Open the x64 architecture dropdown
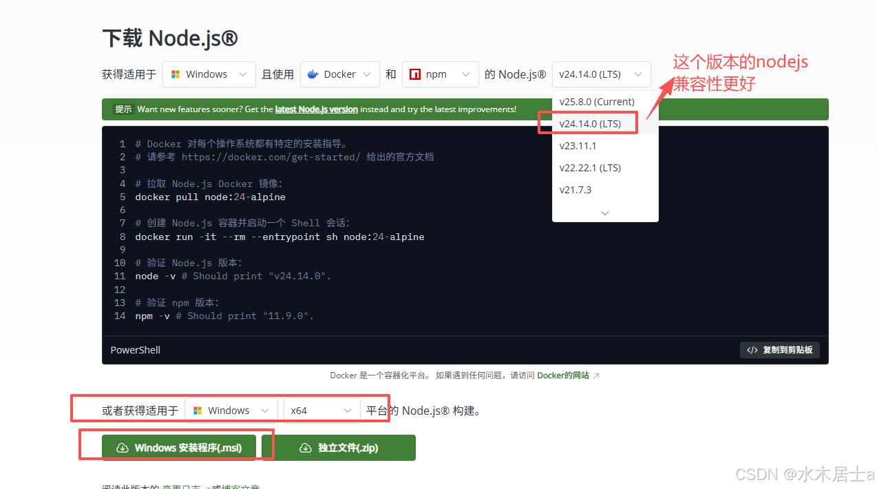 321,411
